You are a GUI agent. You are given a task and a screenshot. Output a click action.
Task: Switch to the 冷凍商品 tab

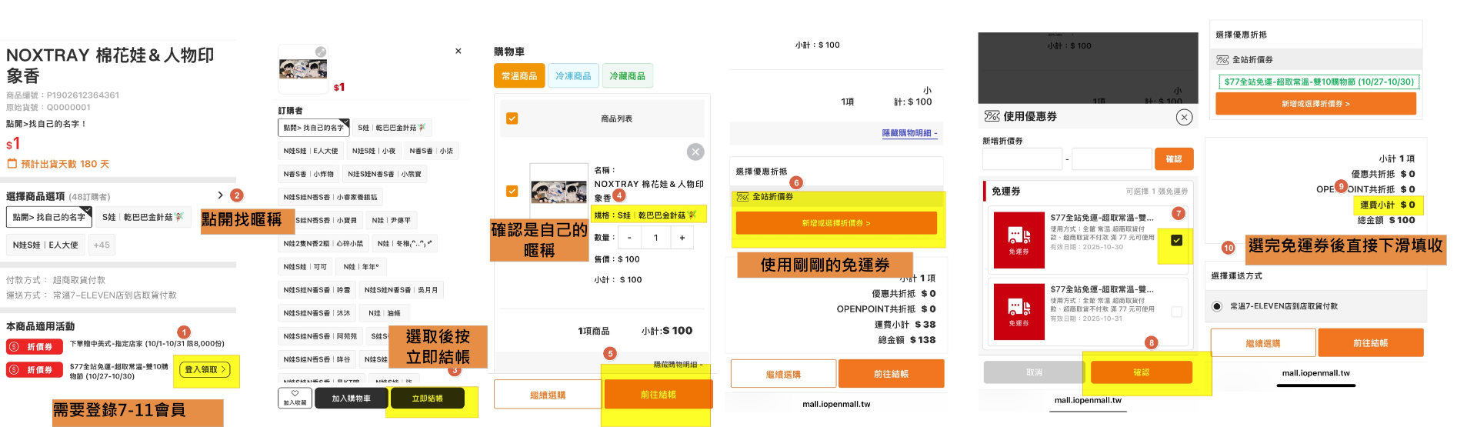573,76
